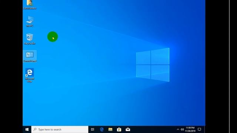Select the Microsoft Edge desktop shortcut
Viewport: 237px width, 133px height.
[x=30, y=75]
